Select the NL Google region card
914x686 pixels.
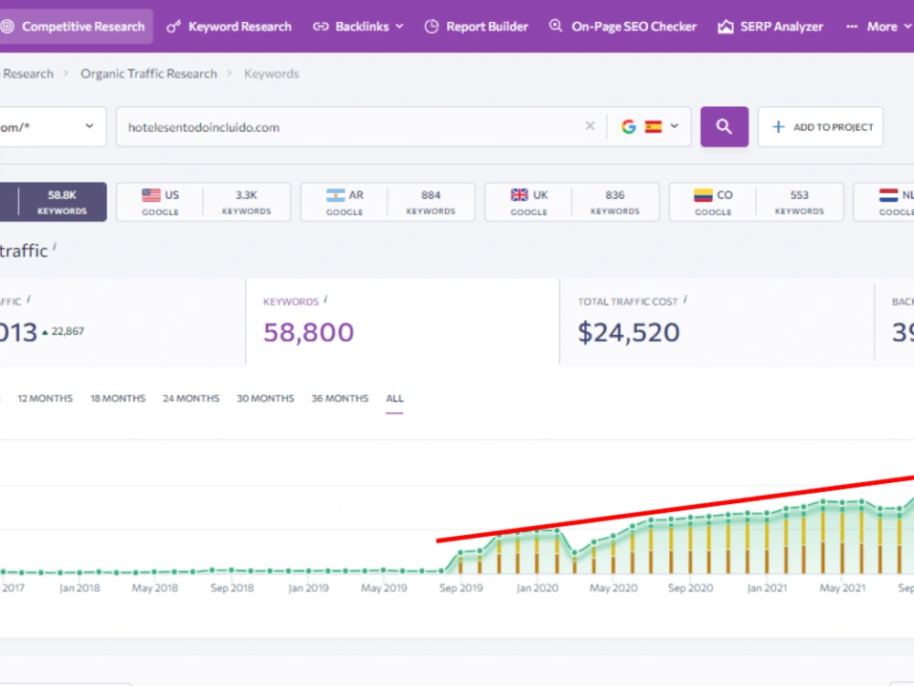884,202
